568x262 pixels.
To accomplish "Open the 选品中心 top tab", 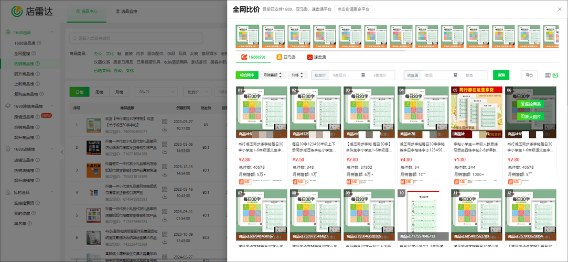I will coord(87,11).
